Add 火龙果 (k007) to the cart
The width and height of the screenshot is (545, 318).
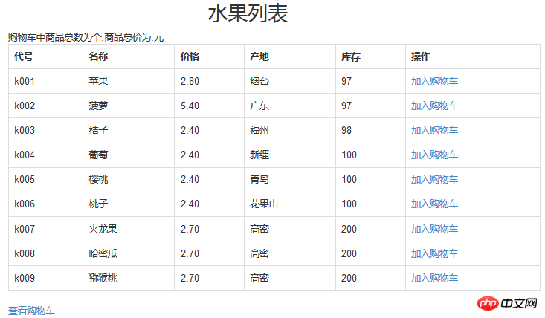[434, 229]
